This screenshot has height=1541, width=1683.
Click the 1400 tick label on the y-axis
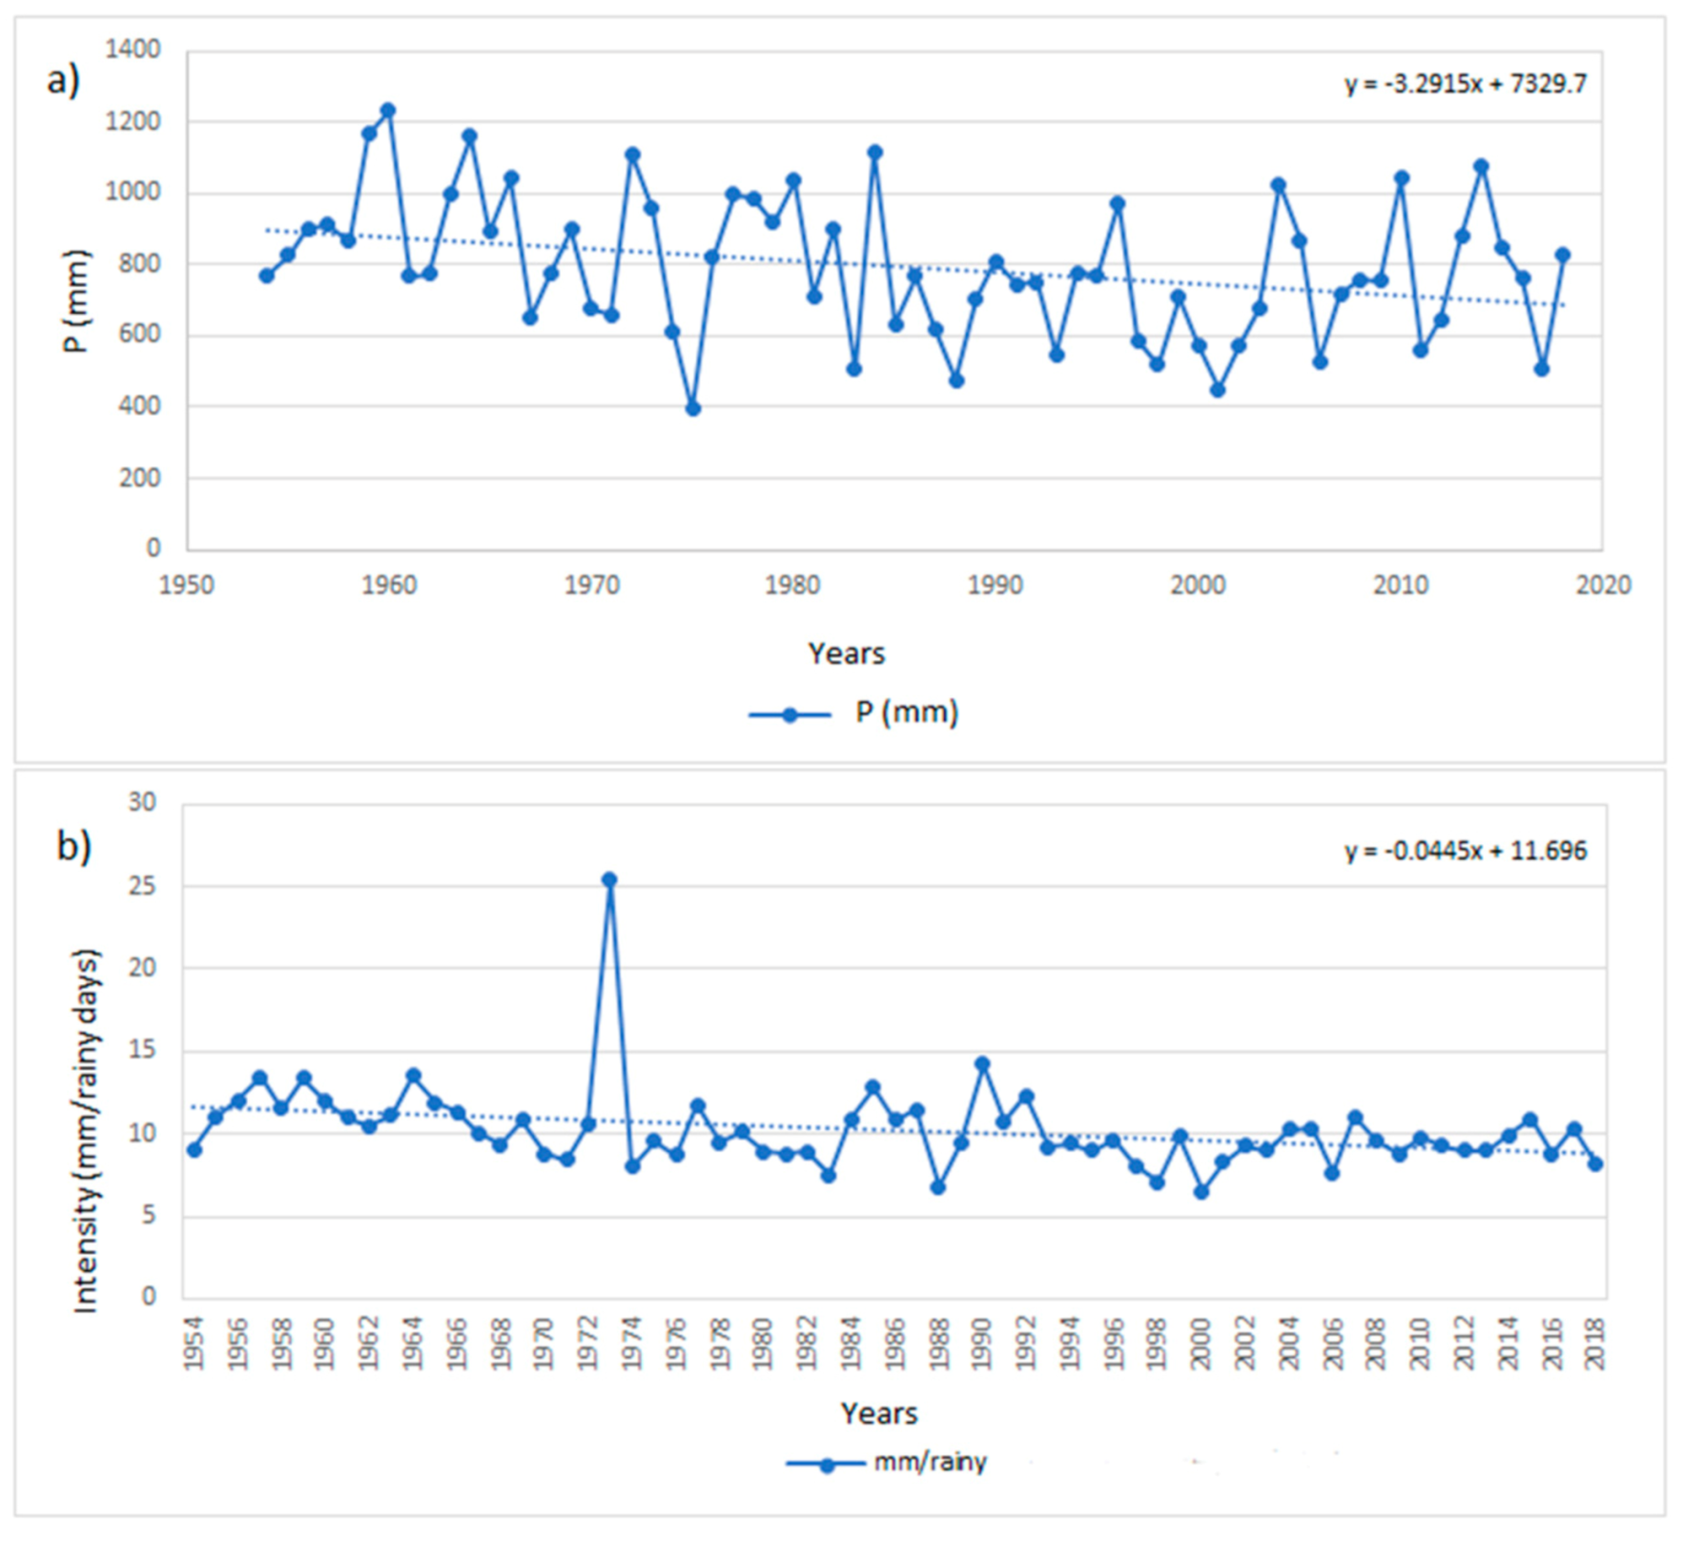(x=133, y=49)
